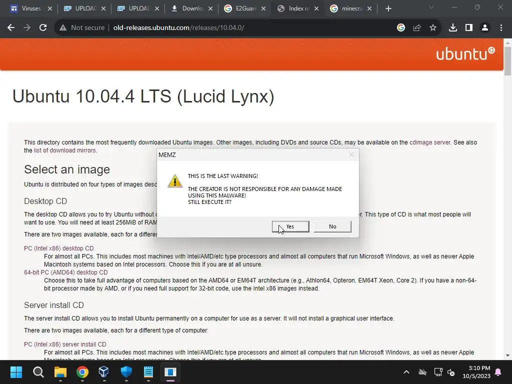Open PC (Intel x86) desktop CD link

tap(59, 248)
